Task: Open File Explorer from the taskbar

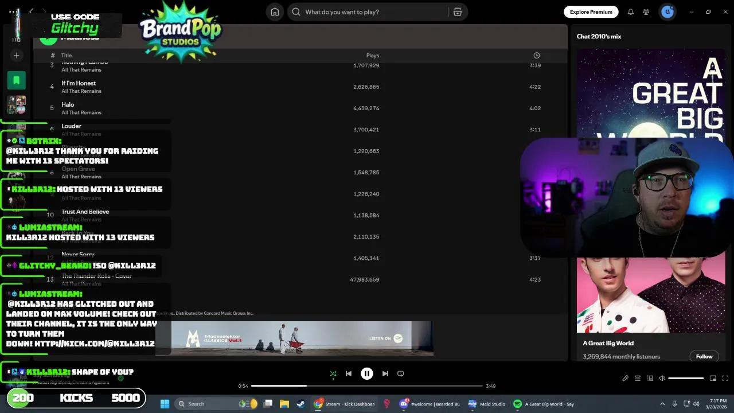Action: click(x=284, y=404)
